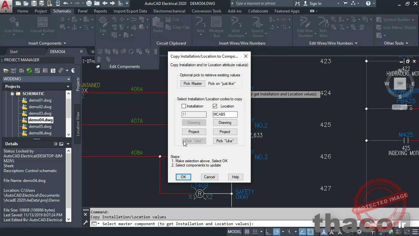Open the Symbol Builder tool
The width and height of the screenshot is (419, 236).
click(x=395, y=19)
